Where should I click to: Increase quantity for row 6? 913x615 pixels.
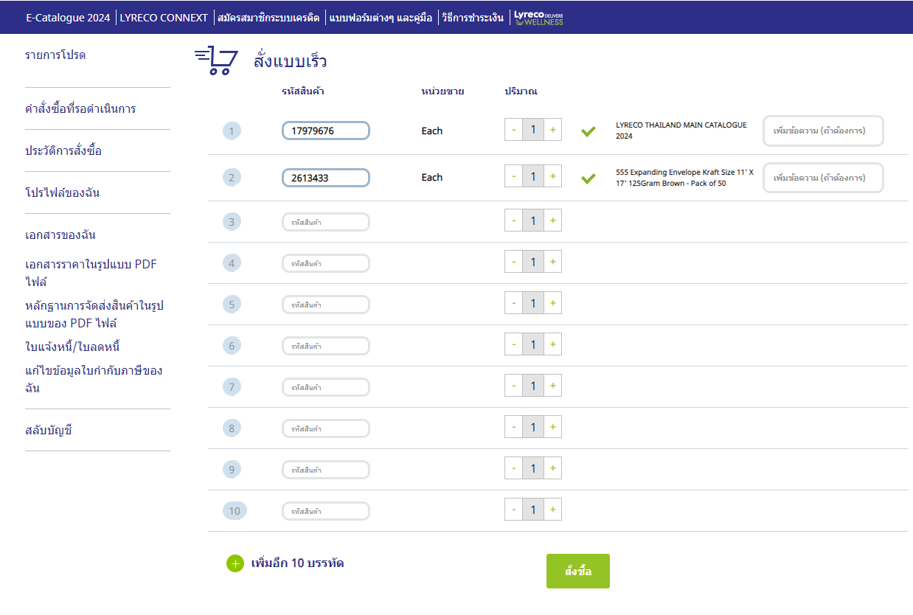[553, 344]
